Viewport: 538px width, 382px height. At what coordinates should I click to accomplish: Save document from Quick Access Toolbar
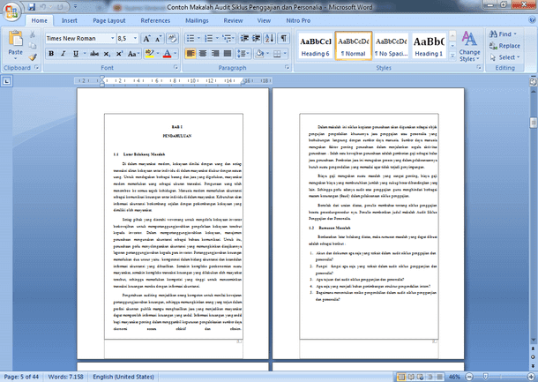(x=32, y=6)
